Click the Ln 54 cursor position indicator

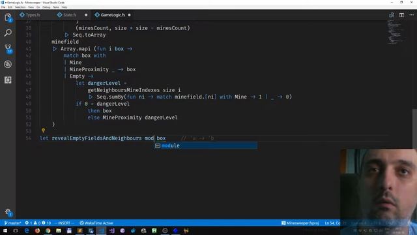click(x=332, y=223)
